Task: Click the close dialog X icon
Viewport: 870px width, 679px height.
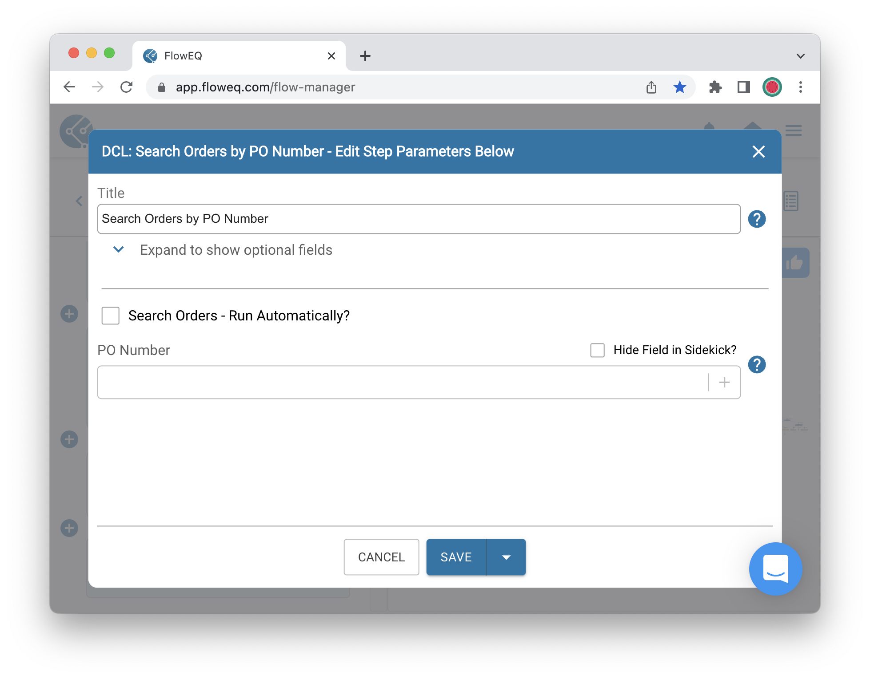Action: click(x=758, y=151)
